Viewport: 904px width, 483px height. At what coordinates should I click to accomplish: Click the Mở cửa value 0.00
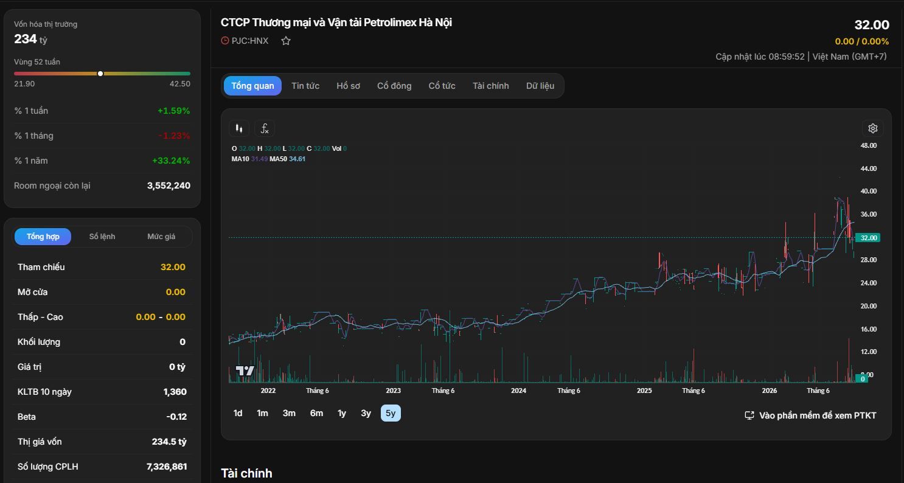click(x=176, y=292)
